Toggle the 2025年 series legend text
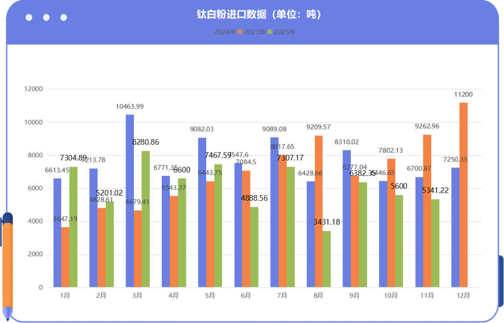The height and width of the screenshot is (323, 504). (x=285, y=32)
